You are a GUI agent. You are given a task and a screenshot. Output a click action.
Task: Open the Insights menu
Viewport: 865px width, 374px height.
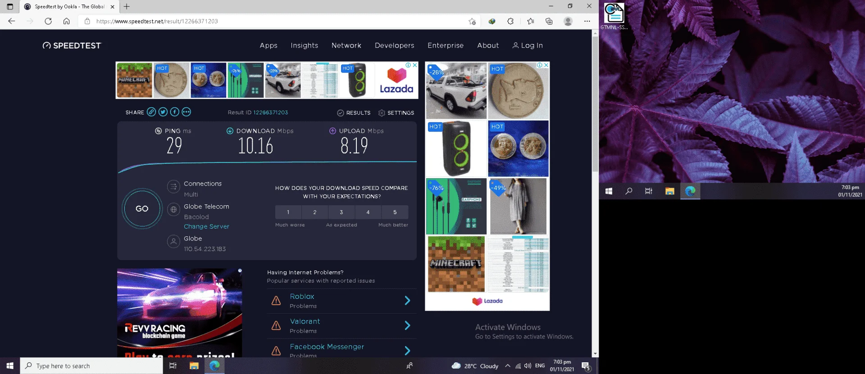point(305,45)
